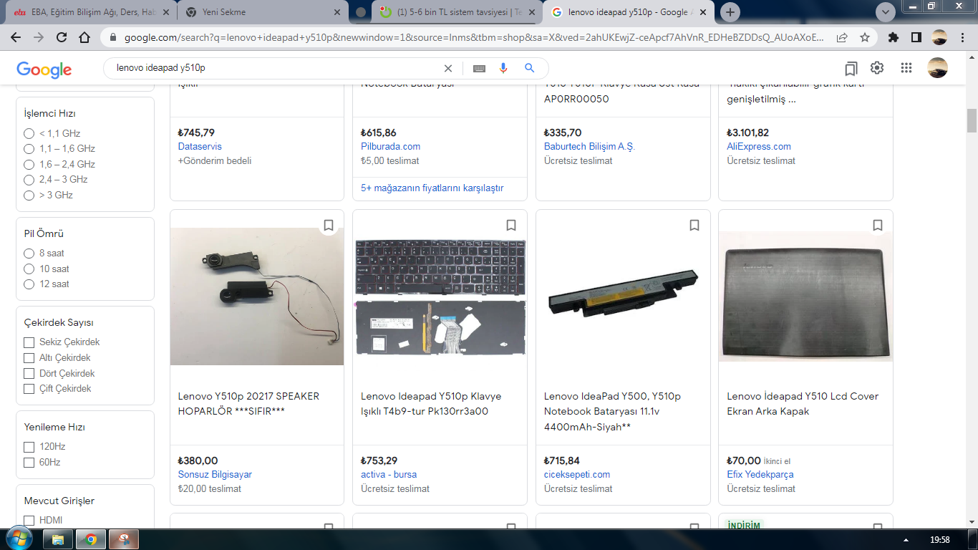This screenshot has width=978, height=550.
Task: Save the Y510p Klavye Işıklı keyboard product
Action: (x=511, y=226)
